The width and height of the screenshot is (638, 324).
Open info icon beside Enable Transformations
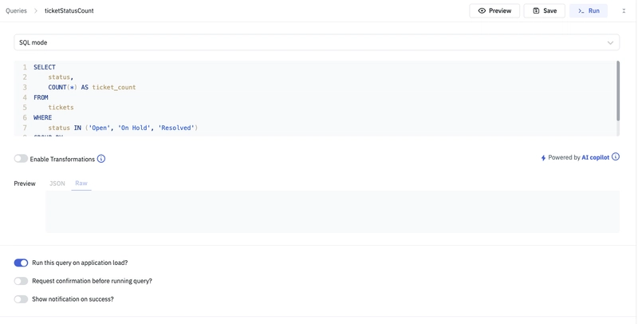[101, 159]
